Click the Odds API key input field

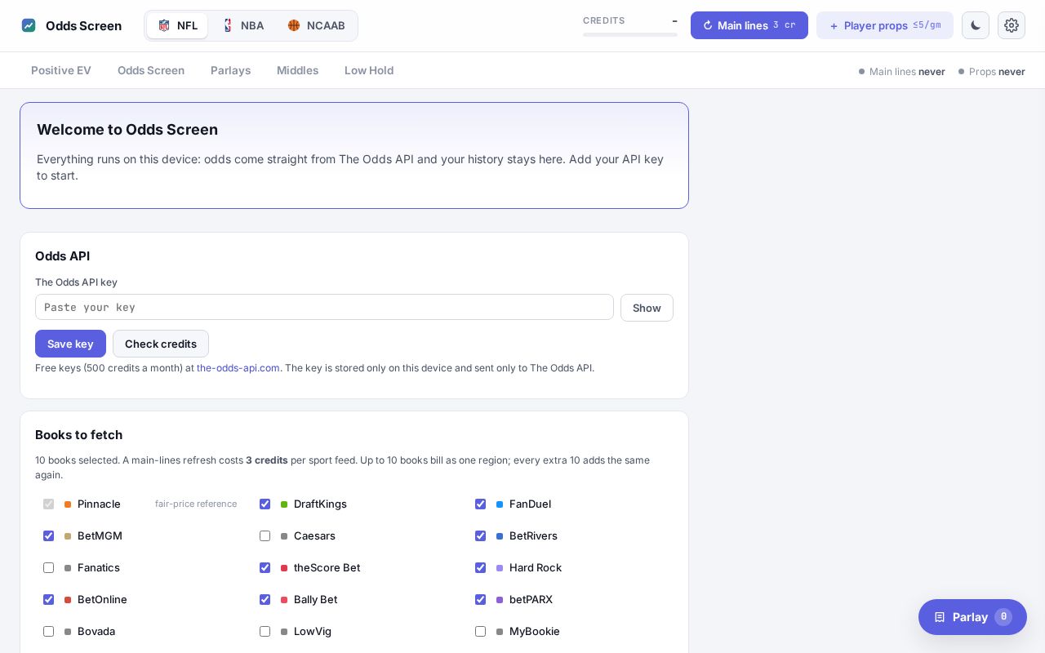[324, 307]
